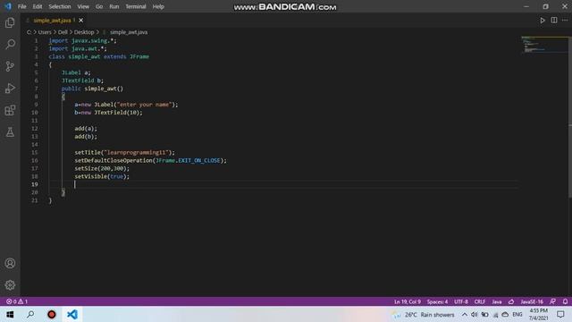572x322 pixels.
Task: Click the code minimap preview
Action: 543,45
